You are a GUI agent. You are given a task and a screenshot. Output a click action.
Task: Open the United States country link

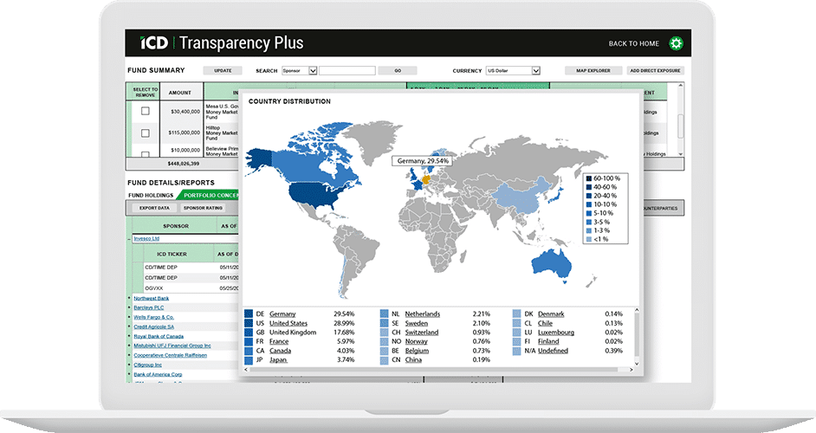coord(288,323)
